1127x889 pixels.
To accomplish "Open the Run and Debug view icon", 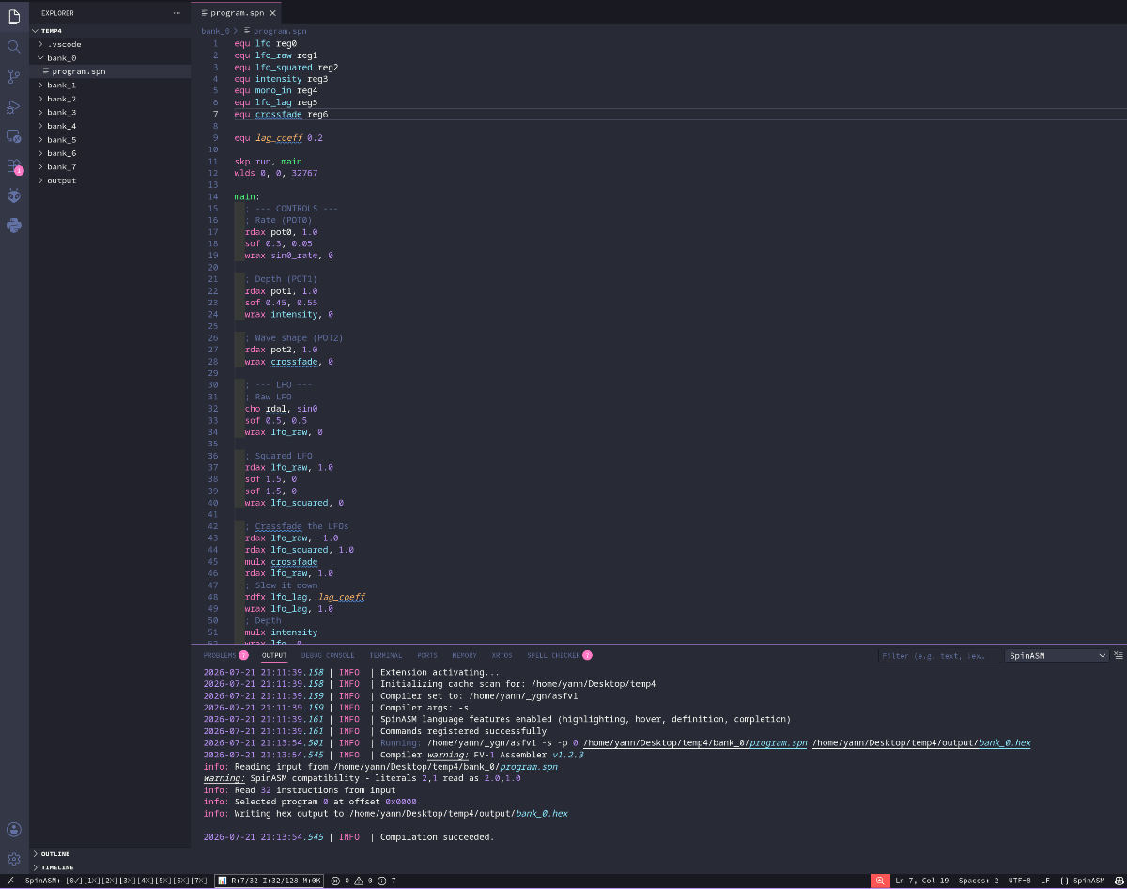I will [14, 106].
